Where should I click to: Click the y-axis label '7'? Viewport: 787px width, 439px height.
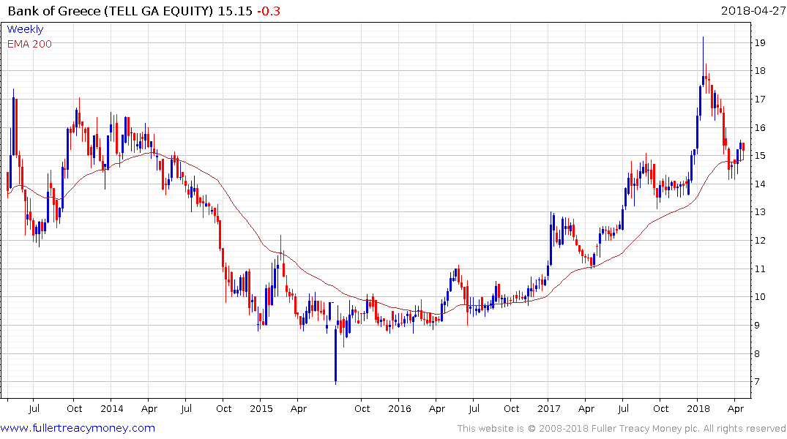(x=758, y=382)
